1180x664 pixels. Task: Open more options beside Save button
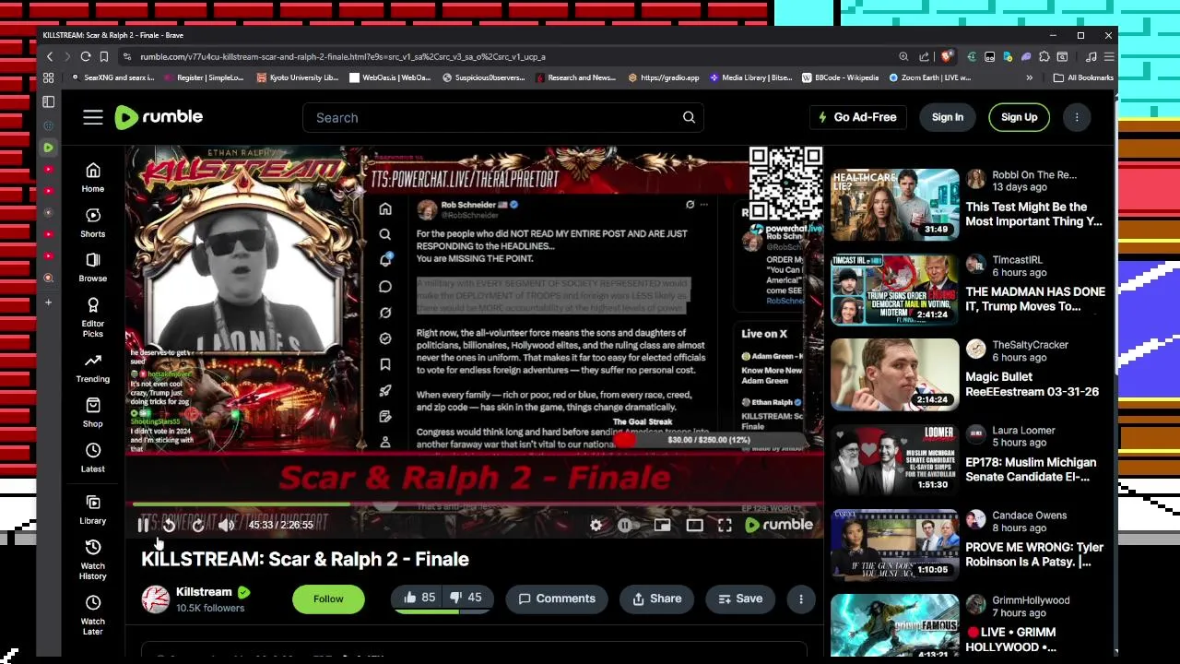(800, 599)
